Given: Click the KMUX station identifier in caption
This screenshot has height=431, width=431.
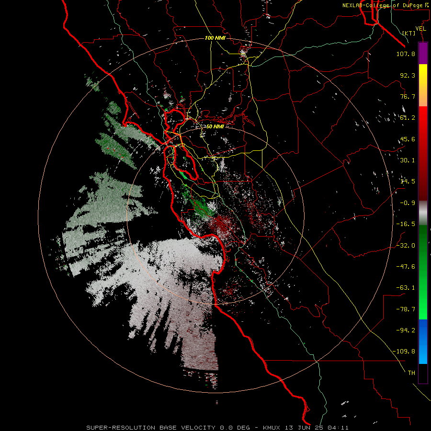Looking at the screenshot, I should click(272, 428).
